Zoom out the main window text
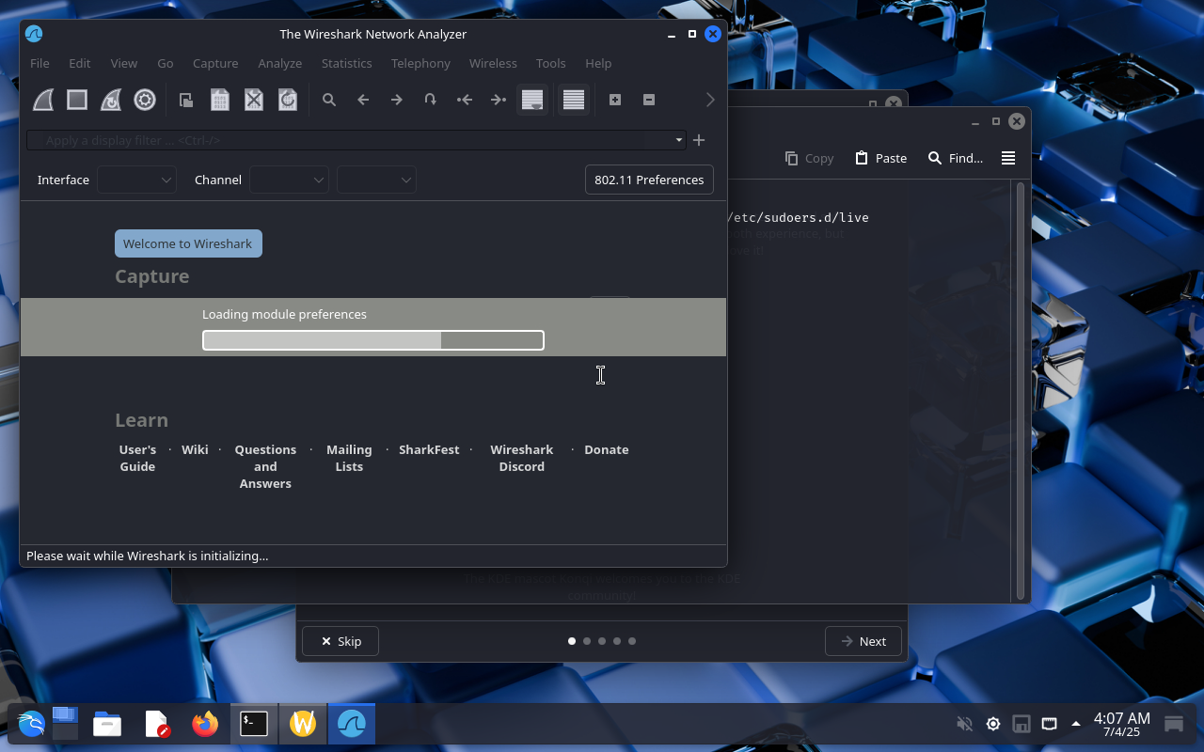 pyautogui.click(x=649, y=100)
